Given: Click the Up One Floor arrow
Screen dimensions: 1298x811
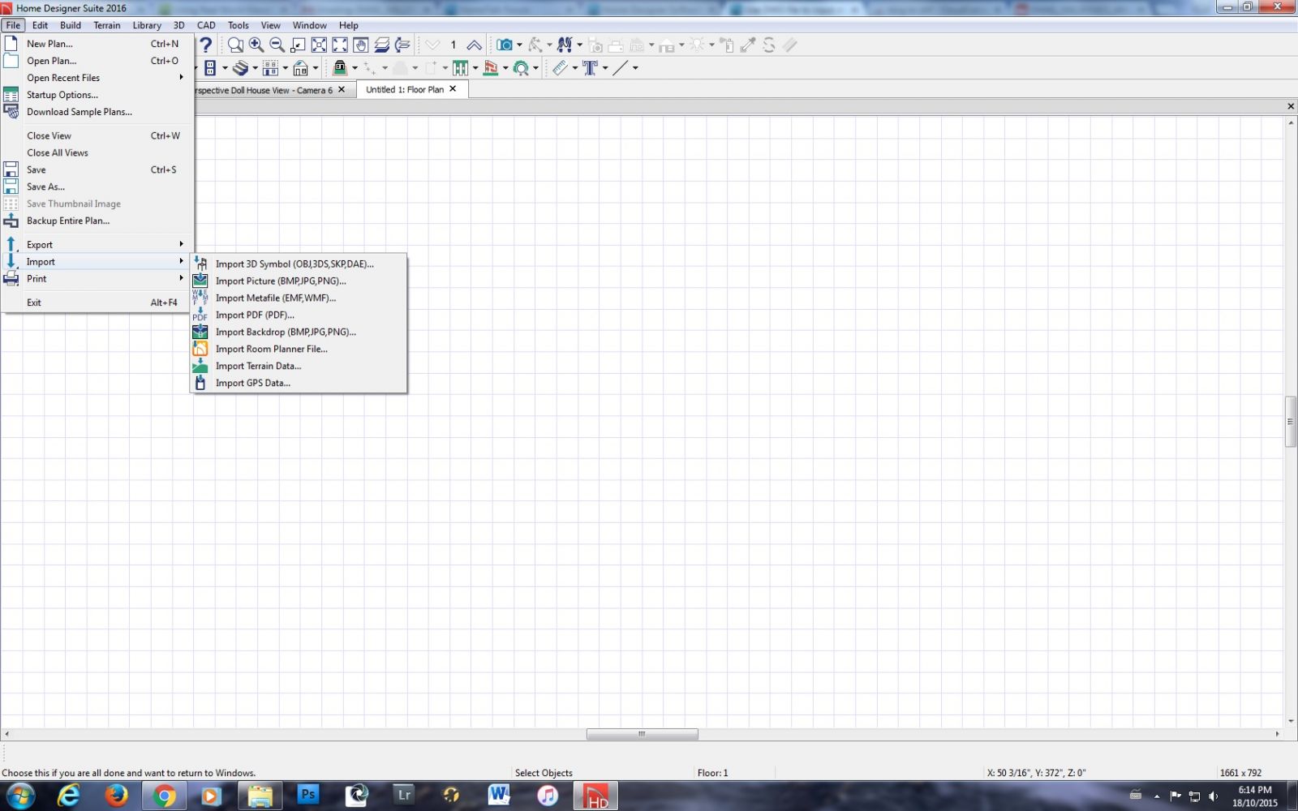Looking at the screenshot, I should pos(474,45).
